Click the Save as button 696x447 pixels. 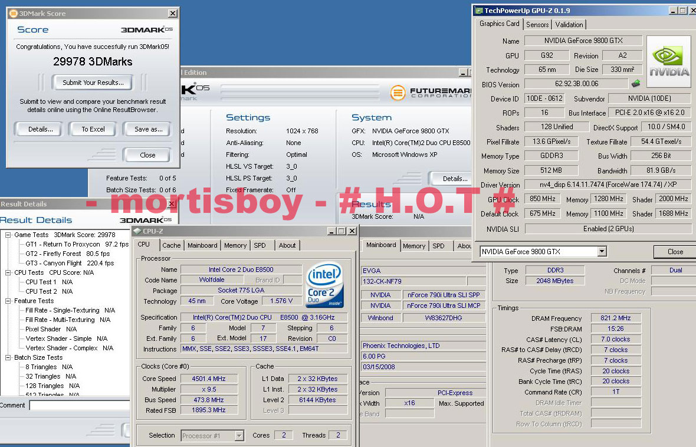[x=148, y=129]
